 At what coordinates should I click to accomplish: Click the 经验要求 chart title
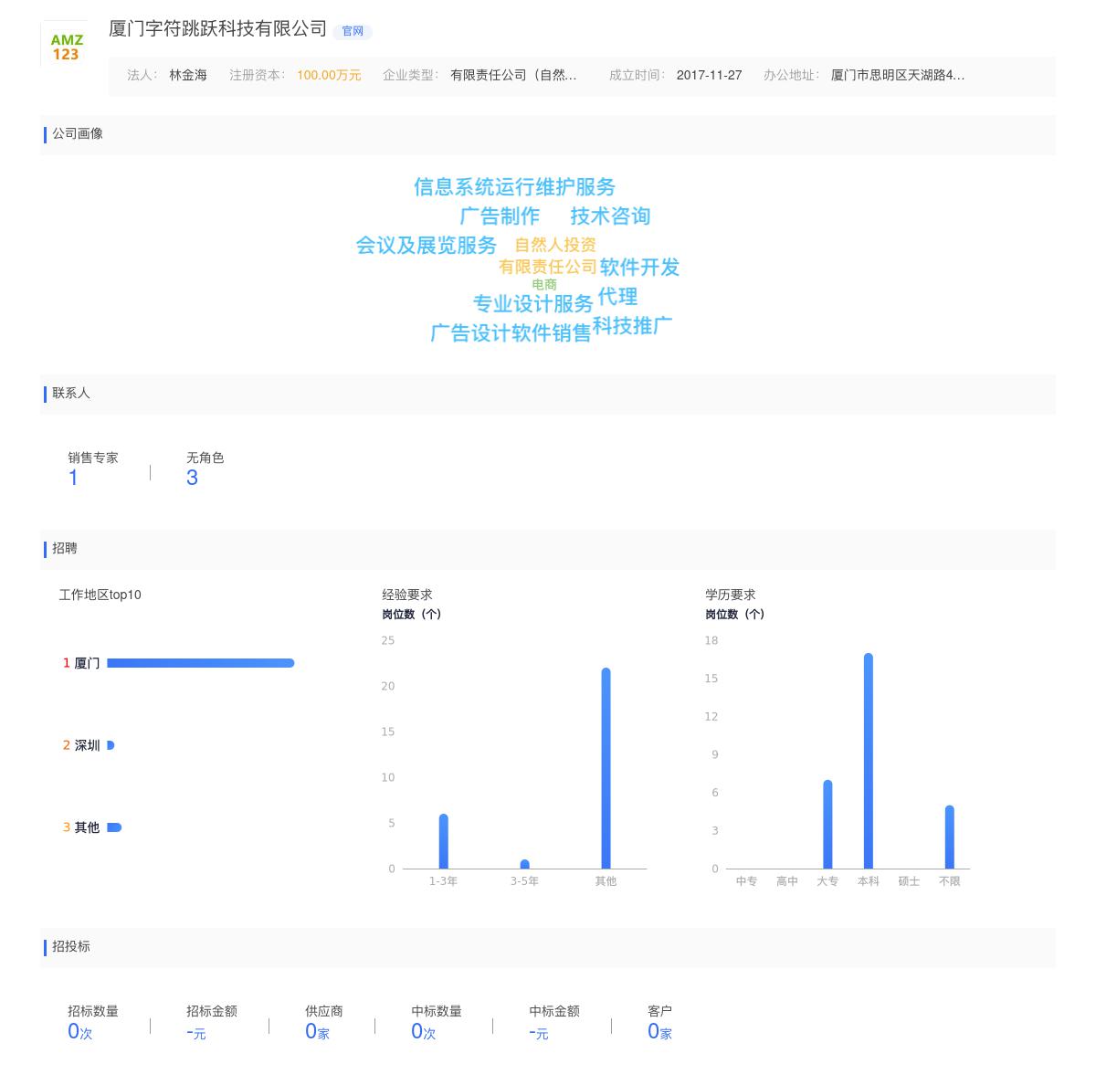point(407,595)
